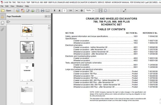
Task: Zoom out with the minus button
Action: (x=77, y=10)
